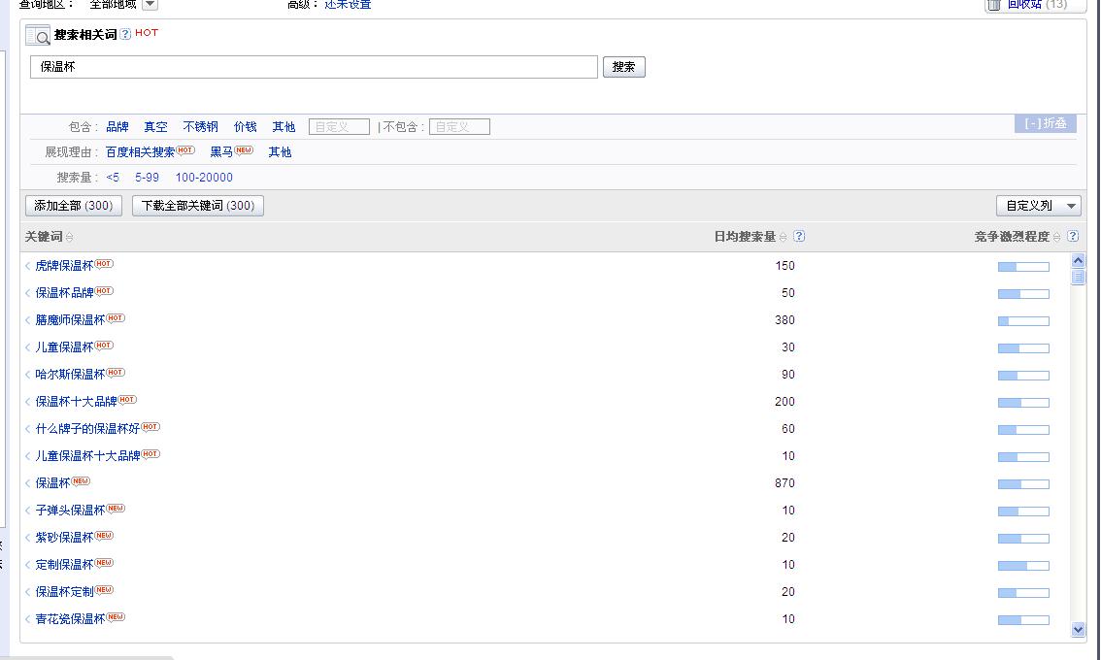Open the 查询地区 region dropdown arrow
This screenshot has height=660, width=1101.
click(150, 5)
